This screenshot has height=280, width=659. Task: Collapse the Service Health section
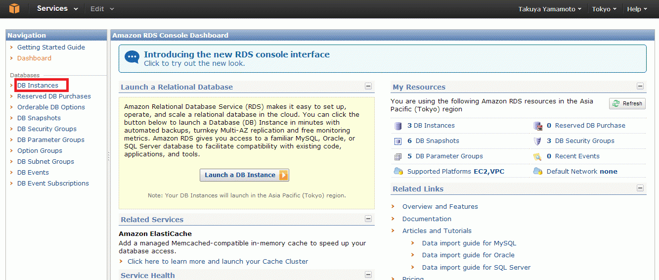click(368, 275)
